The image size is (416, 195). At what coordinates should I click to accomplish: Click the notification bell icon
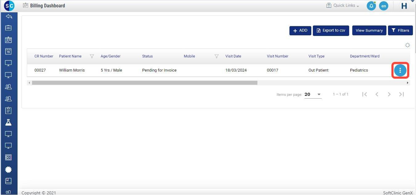[371, 6]
